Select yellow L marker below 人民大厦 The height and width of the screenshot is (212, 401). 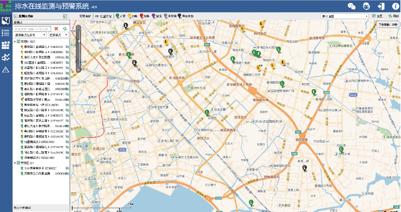[166, 42]
